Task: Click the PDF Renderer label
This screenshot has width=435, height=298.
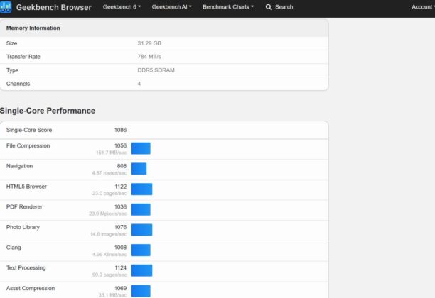Action: pos(24,207)
